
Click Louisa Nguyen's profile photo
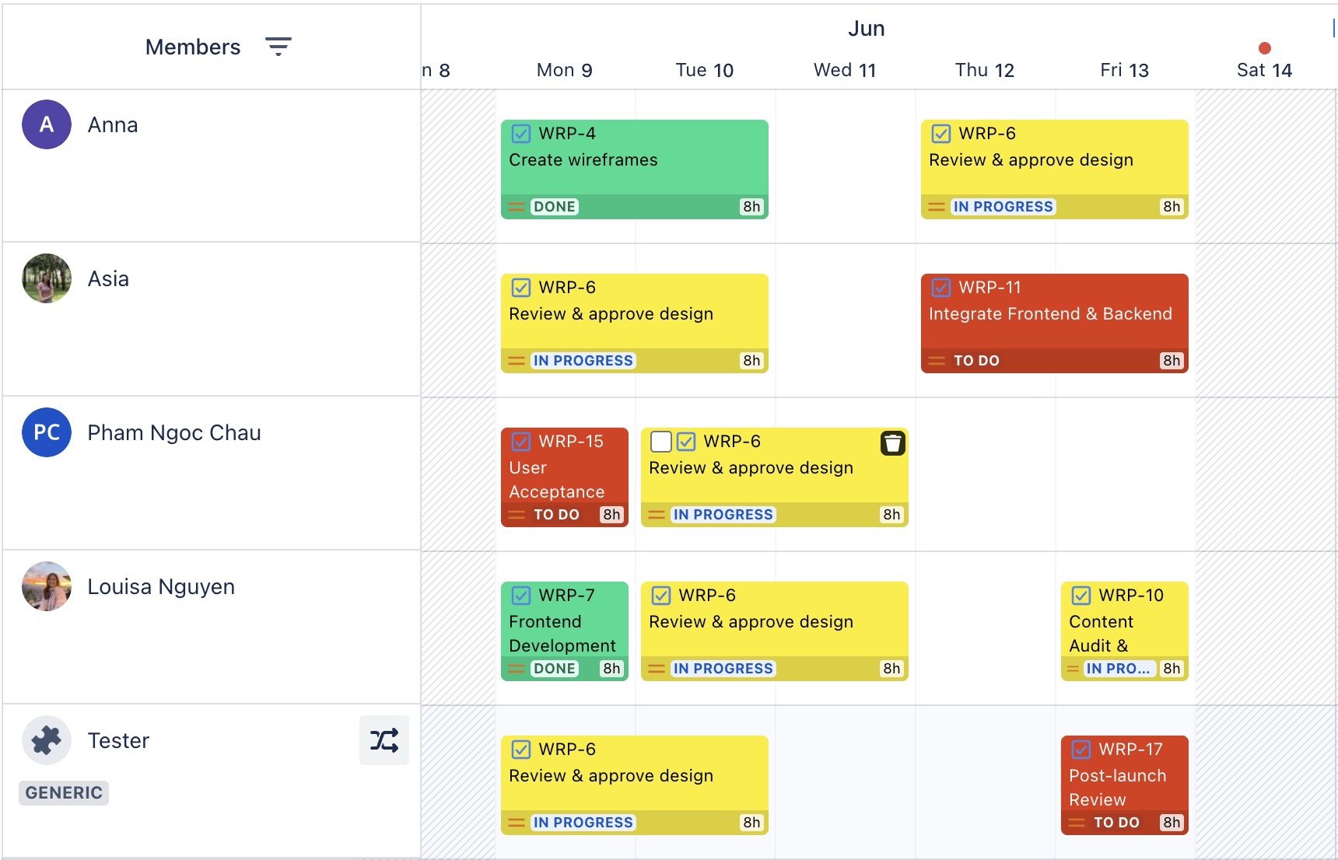click(x=45, y=586)
